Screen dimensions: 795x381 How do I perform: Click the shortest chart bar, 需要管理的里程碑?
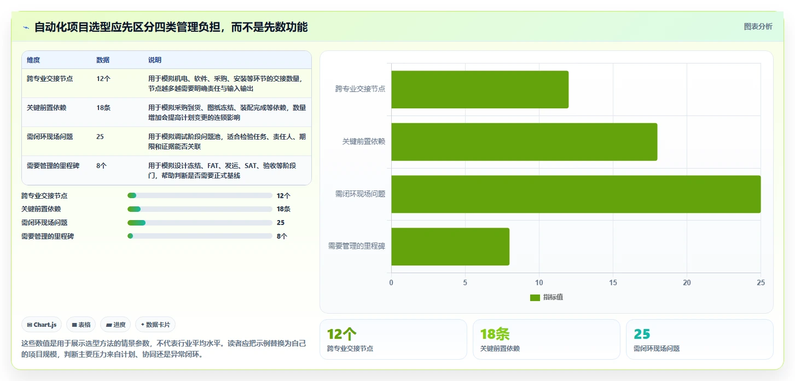click(x=450, y=247)
